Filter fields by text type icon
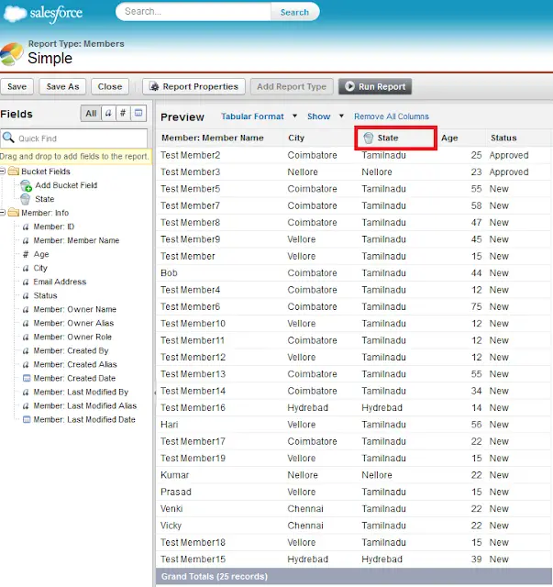The image size is (553, 587). click(108, 113)
